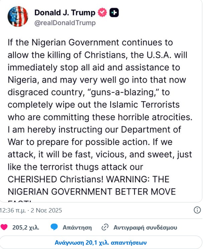Open Ανάγνωση 20,1 χιλ. απαντήσεων button
This screenshot has width=203, height=249.
pyautogui.click(x=101, y=242)
